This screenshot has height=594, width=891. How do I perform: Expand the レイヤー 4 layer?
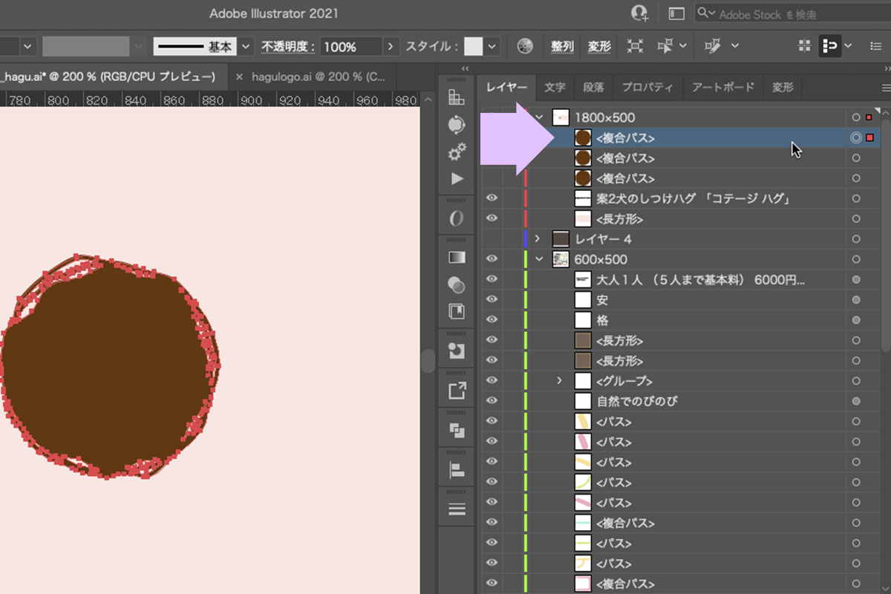pos(538,239)
